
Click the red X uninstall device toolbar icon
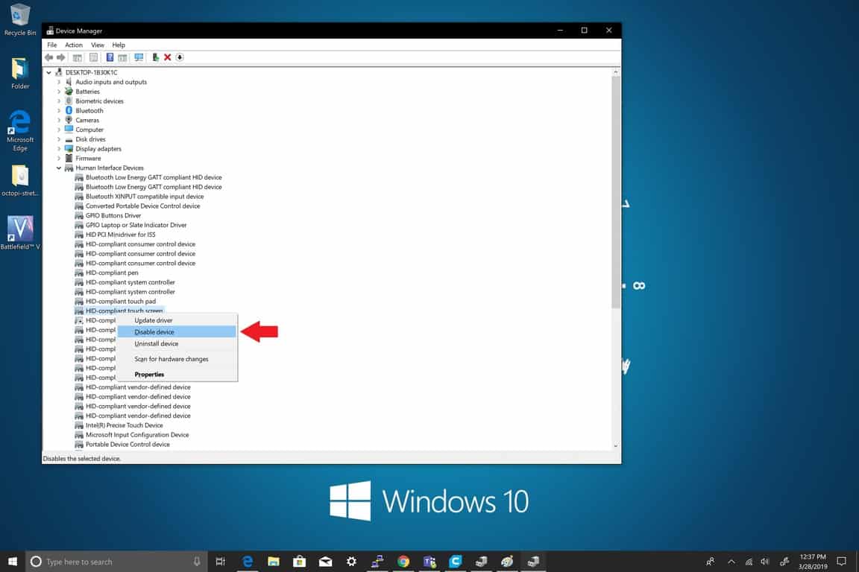(167, 57)
